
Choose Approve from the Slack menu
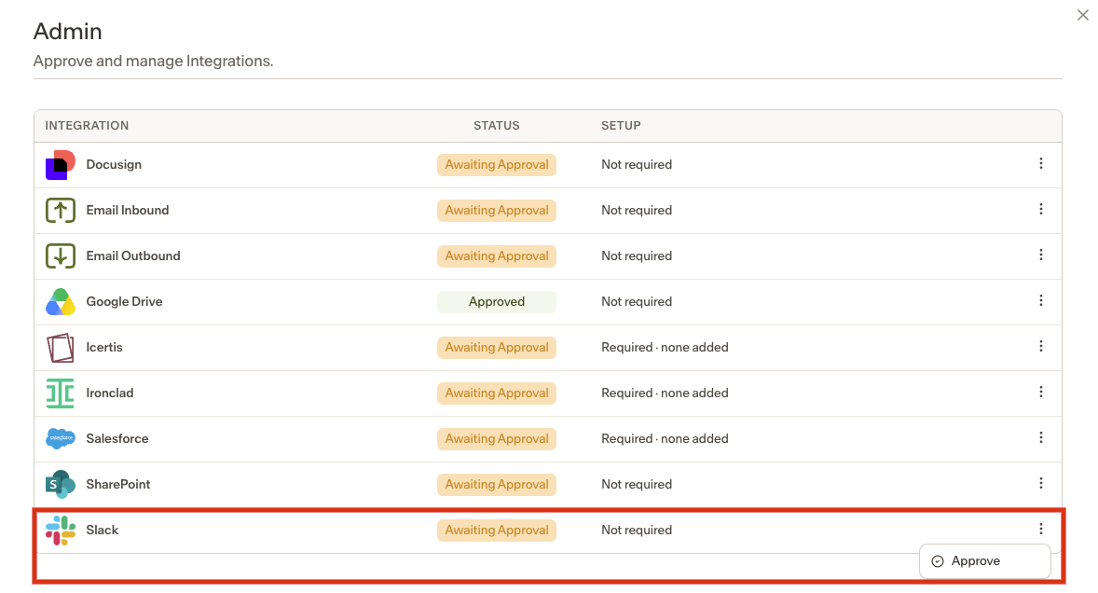pos(984,561)
